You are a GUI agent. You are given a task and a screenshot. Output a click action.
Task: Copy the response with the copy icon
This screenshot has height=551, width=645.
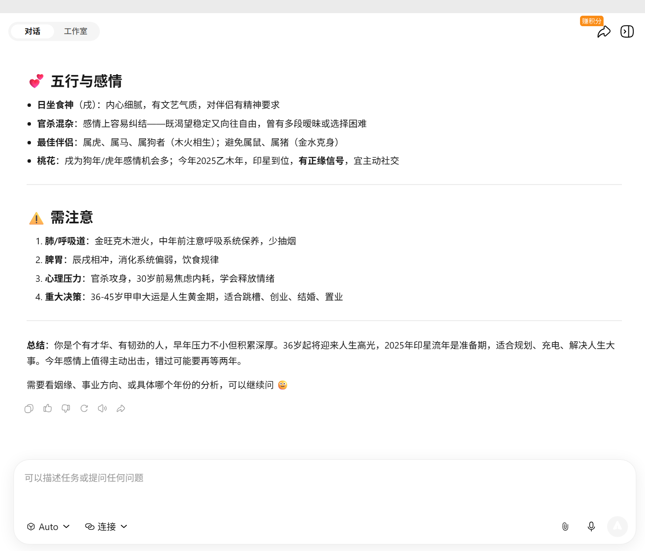coord(29,408)
